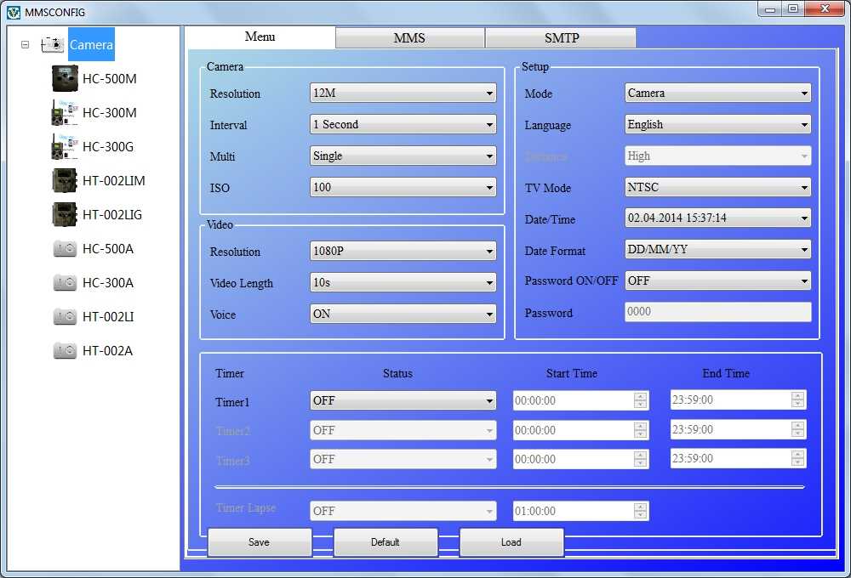Click the Save button
Image resolution: width=851 pixels, height=578 pixels.
(x=260, y=542)
